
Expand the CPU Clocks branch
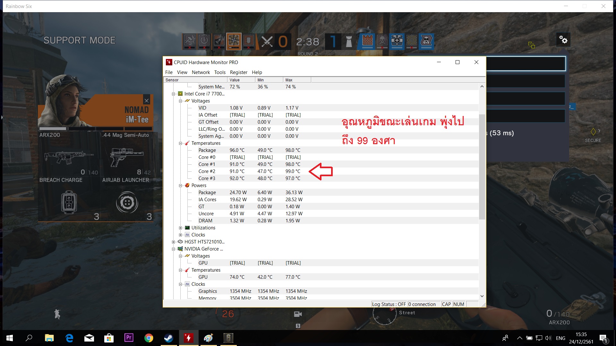click(180, 235)
